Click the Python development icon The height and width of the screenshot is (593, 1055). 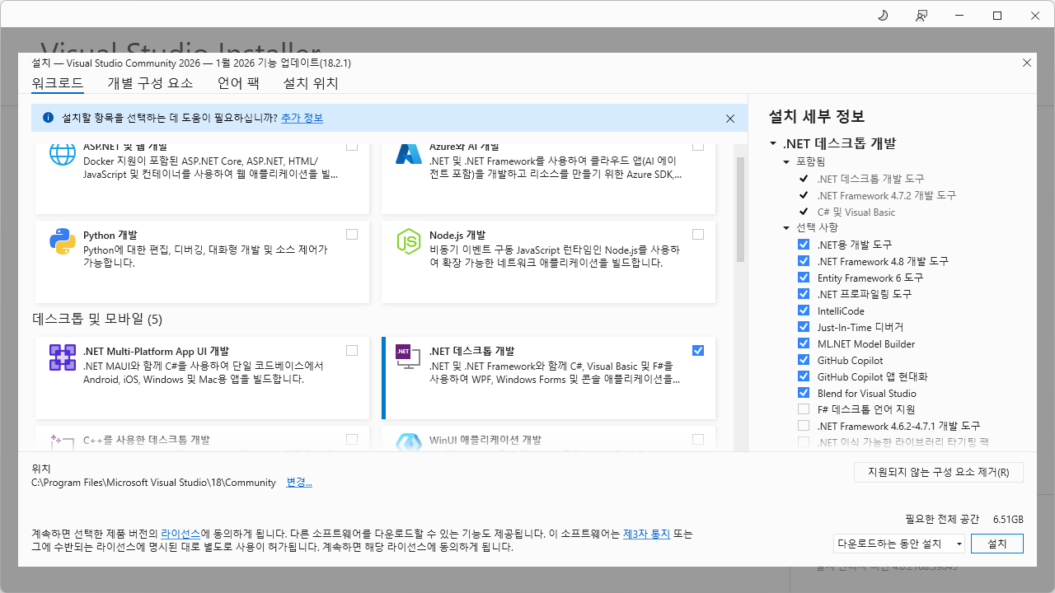[x=63, y=241]
